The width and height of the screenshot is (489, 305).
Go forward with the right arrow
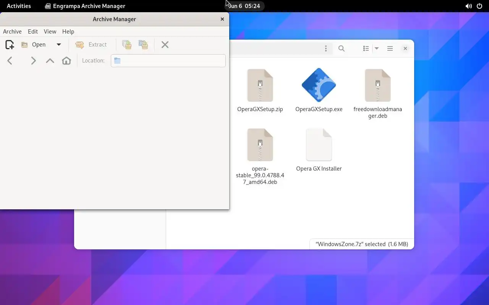(33, 61)
